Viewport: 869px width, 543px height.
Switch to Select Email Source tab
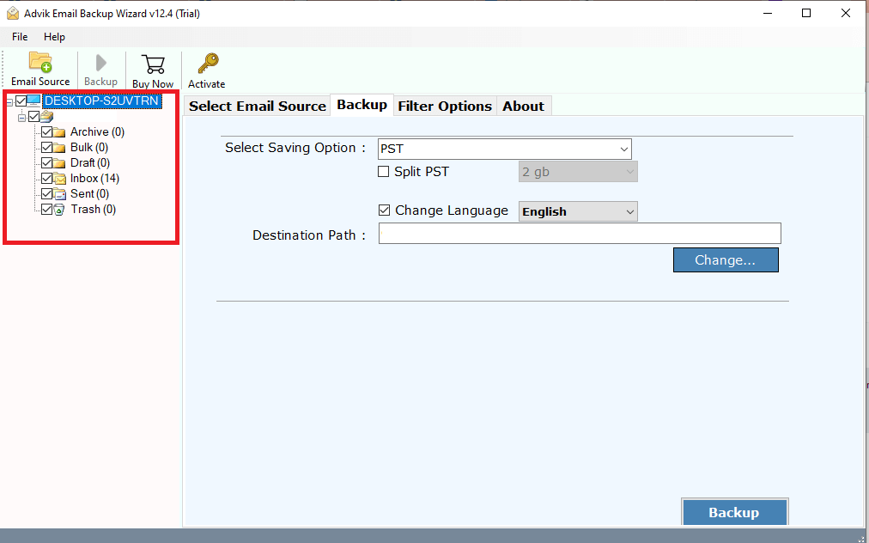tap(257, 106)
